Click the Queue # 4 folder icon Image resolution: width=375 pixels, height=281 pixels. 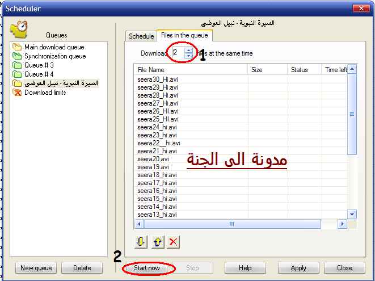click(x=17, y=74)
